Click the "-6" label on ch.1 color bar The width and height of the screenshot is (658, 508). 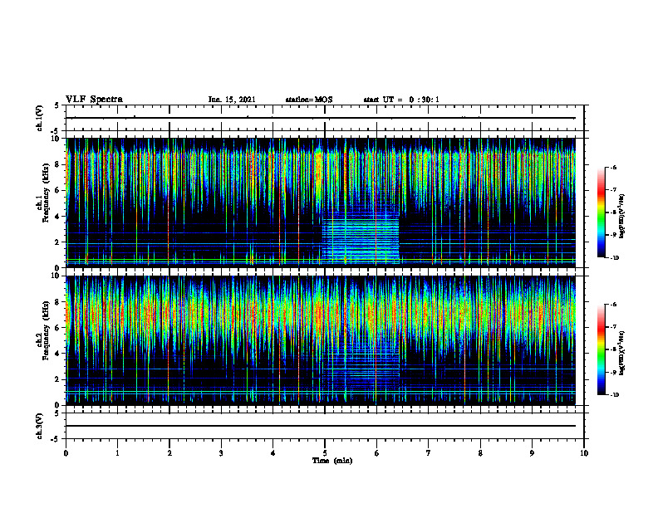pyautogui.click(x=613, y=168)
